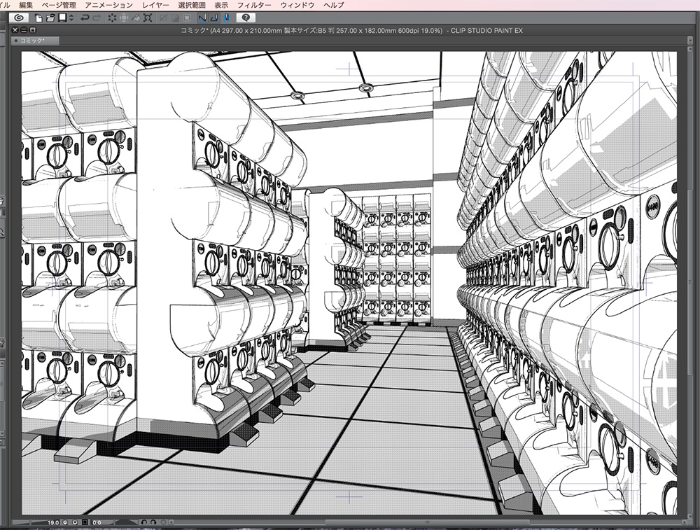Image resolution: width=700 pixels, height=530 pixels.
Task: Open a file using the Open icon
Action: point(51,19)
